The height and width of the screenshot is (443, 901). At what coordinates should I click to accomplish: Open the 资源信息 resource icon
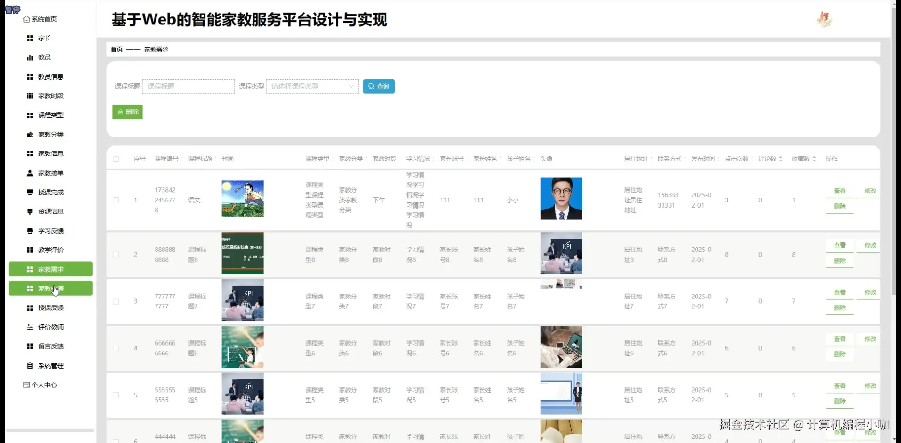(29, 211)
